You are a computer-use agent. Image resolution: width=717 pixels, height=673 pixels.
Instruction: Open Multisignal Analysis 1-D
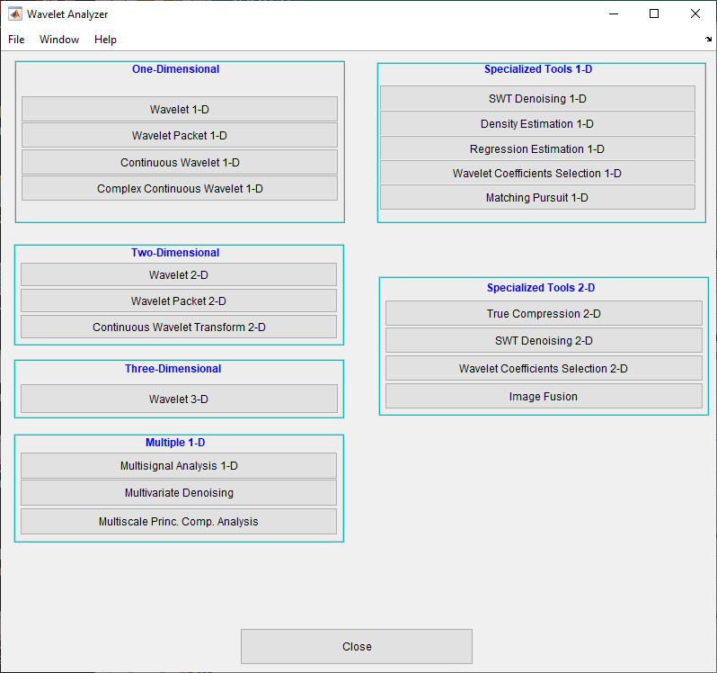coord(178,465)
